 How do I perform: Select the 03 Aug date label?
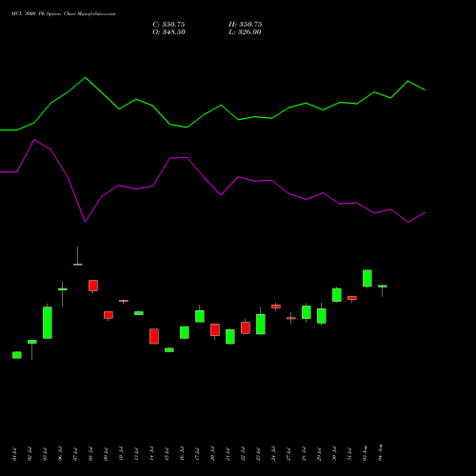pyautogui.click(x=365, y=453)
